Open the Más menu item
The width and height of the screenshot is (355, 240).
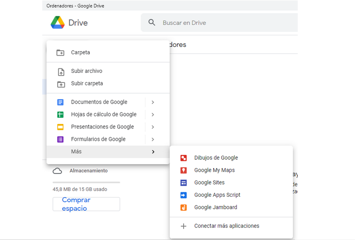pos(108,151)
